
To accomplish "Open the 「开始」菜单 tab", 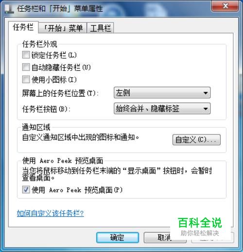I will click(63, 28).
